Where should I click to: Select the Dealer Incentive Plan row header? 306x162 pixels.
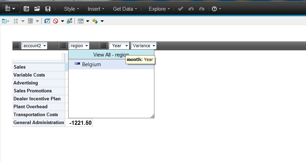coord(39,99)
